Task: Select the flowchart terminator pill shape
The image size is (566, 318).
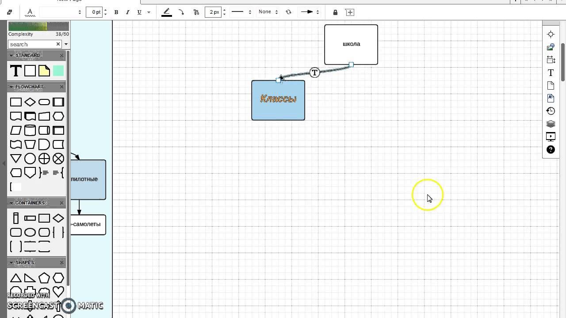Action: pyautogui.click(x=44, y=102)
